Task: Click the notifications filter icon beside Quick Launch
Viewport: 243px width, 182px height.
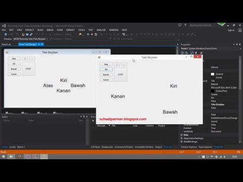Action: pyautogui.click(x=185, y=25)
